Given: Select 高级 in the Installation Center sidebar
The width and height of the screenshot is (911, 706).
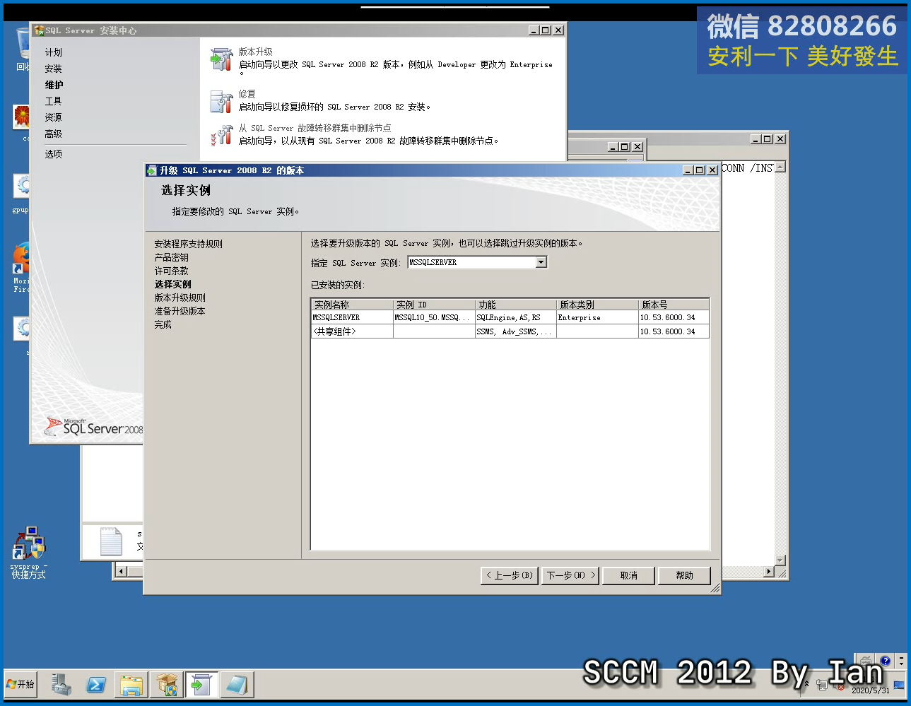Looking at the screenshot, I should (x=54, y=134).
